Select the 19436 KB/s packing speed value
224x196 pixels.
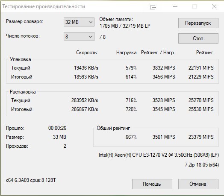tap(86, 68)
